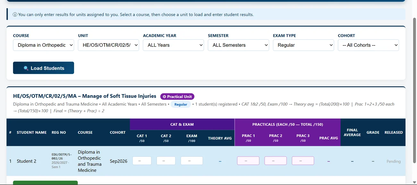
Task: Click the CAT & EXAM group header
Action: [182, 124]
